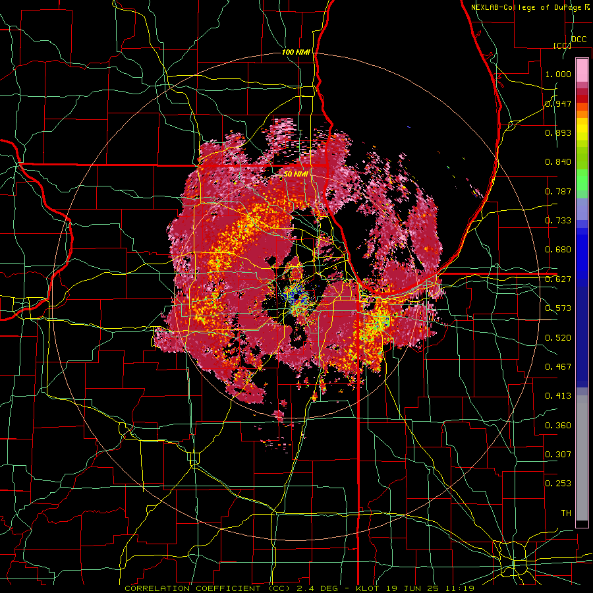This screenshot has height=593, width=593.
Task: Select the 0.467 scale value
Action: (558, 366)
